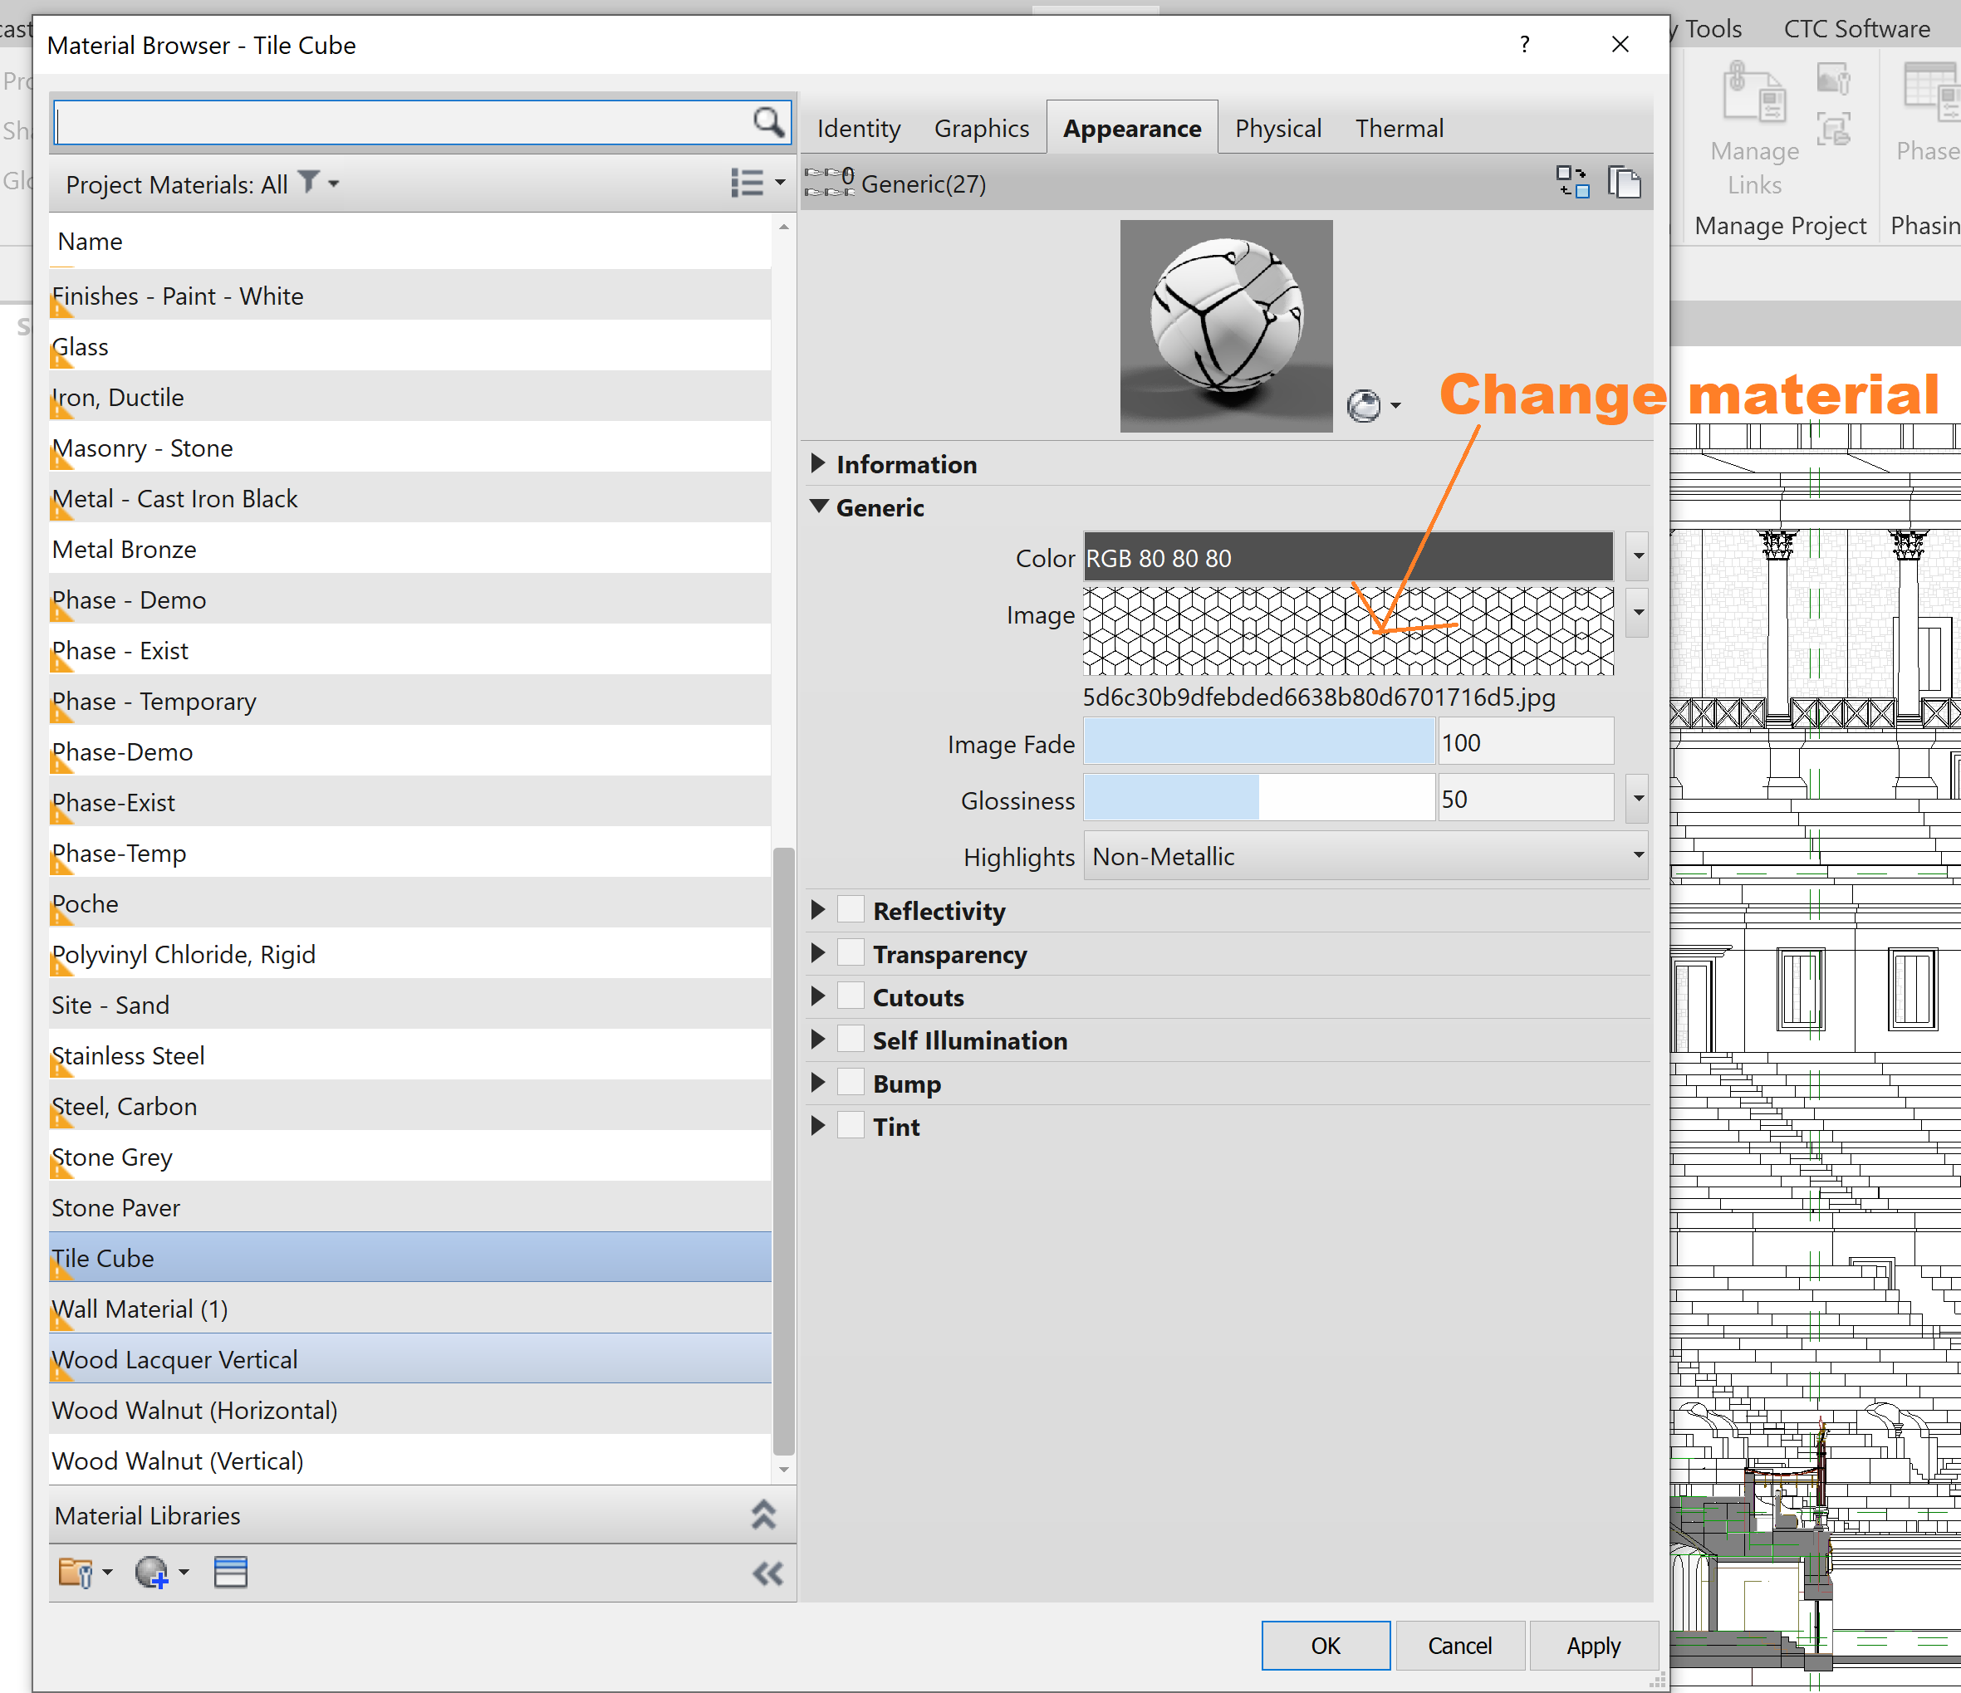
Task: Click the replace asset icon beside Generic(27)
Action: (x=1573, y=182)
